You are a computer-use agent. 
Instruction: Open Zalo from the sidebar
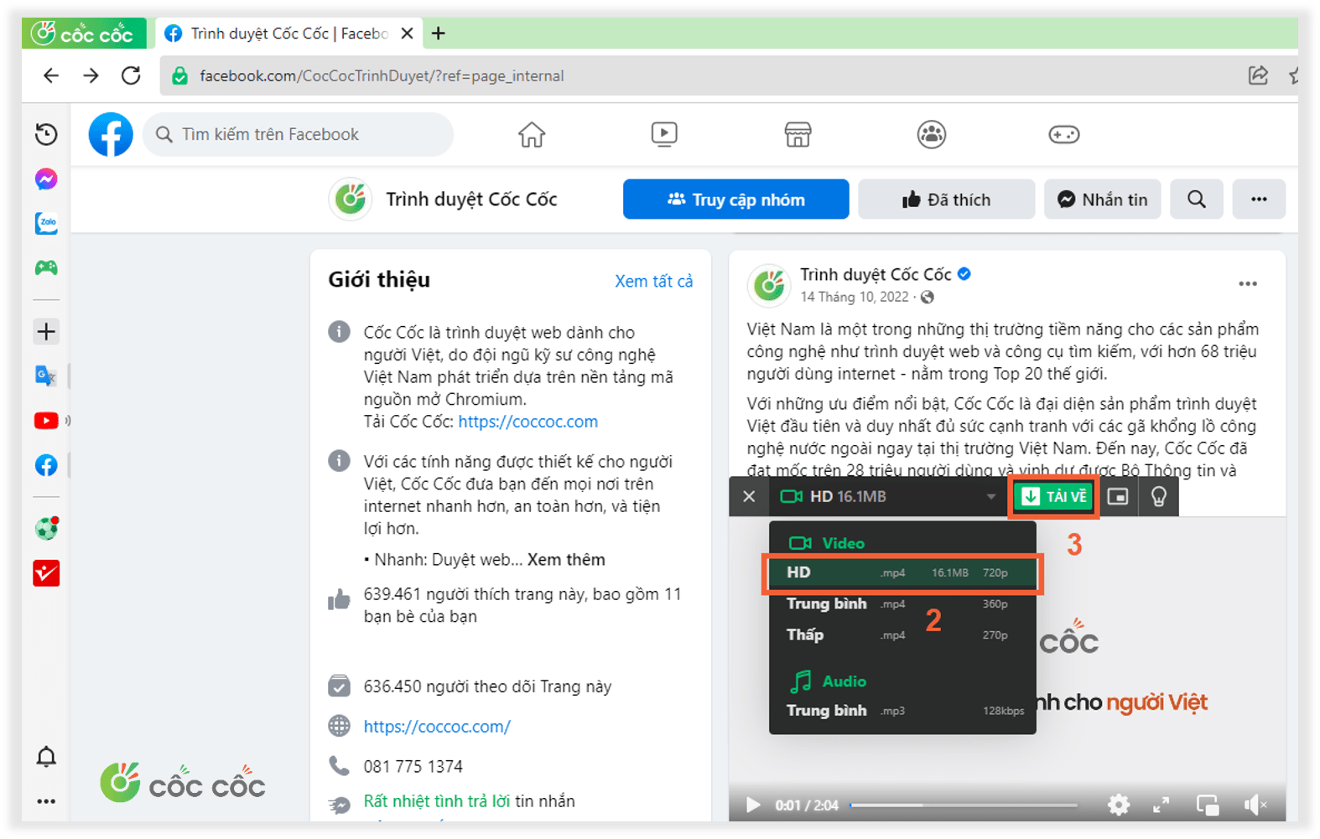[x=46, y=223]
